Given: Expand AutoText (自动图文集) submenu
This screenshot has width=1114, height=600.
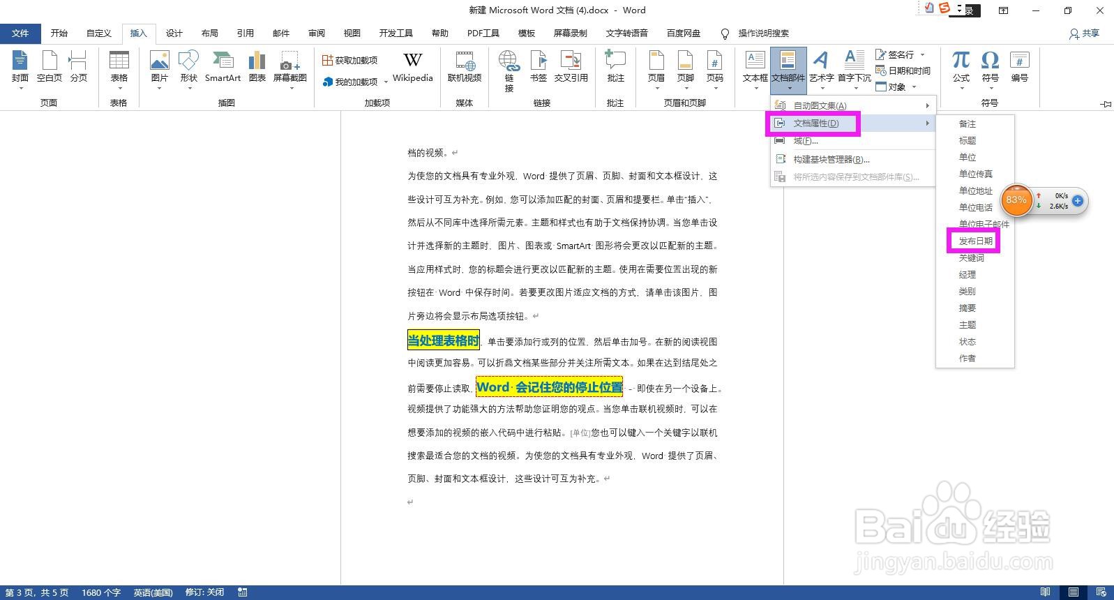Looking at the screenshot, I should click(853, 105).
